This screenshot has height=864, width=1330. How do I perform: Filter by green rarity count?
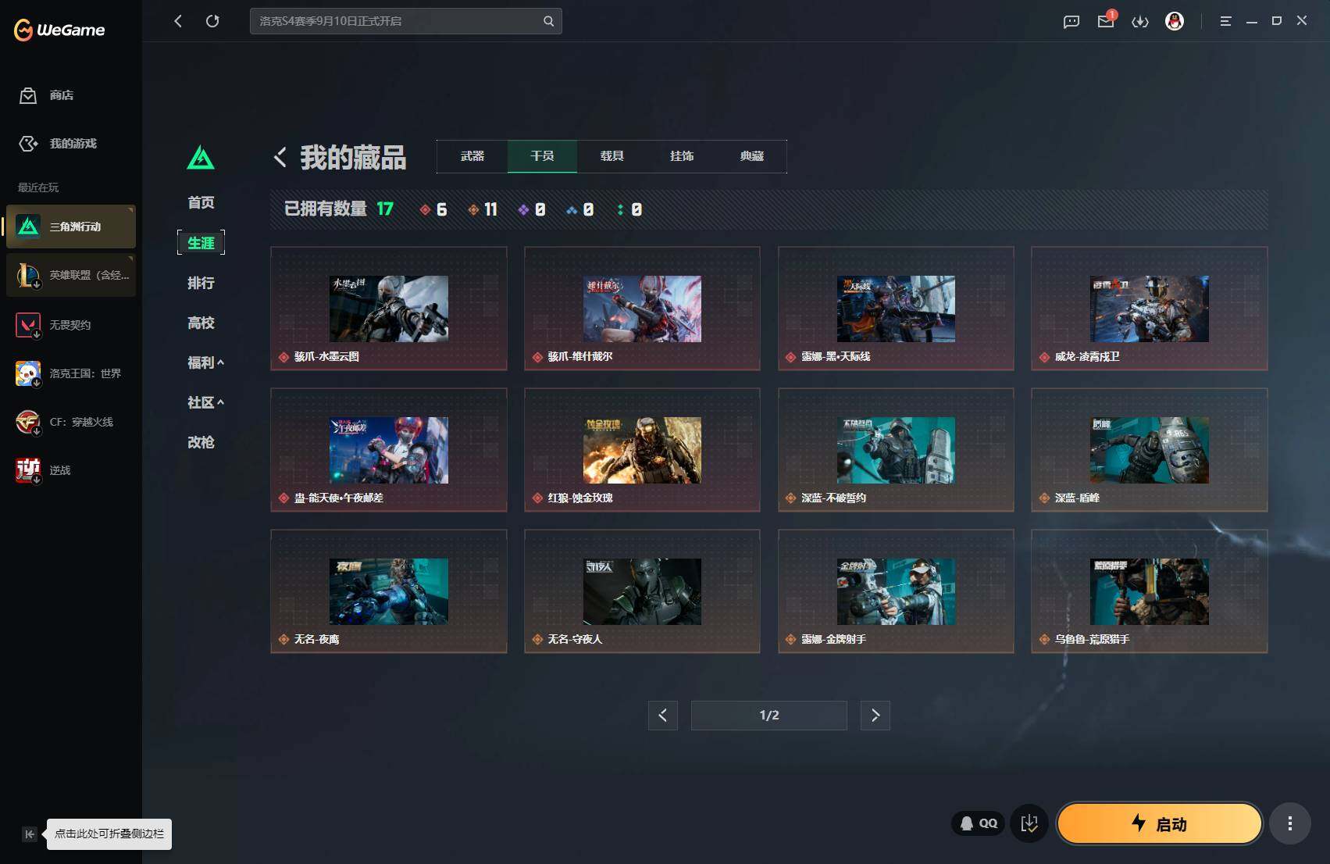point(629,209)
